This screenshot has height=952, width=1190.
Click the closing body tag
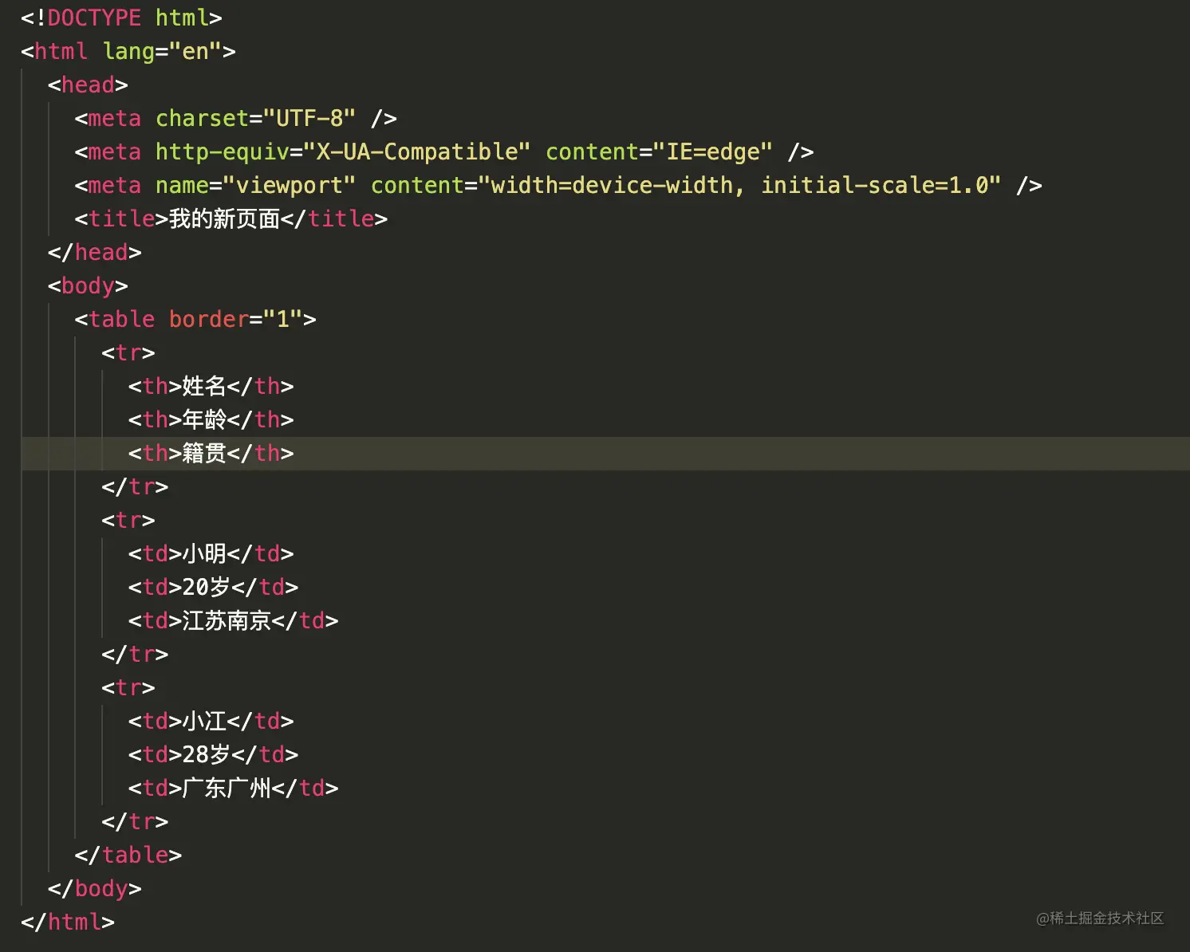point(95,888)
